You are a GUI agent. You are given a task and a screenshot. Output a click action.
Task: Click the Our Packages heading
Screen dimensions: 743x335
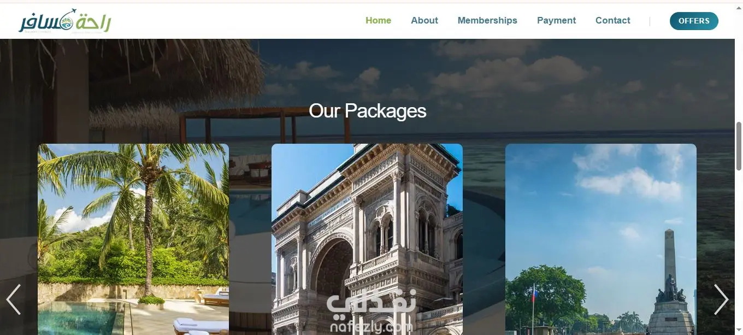(x=368, y=111)
